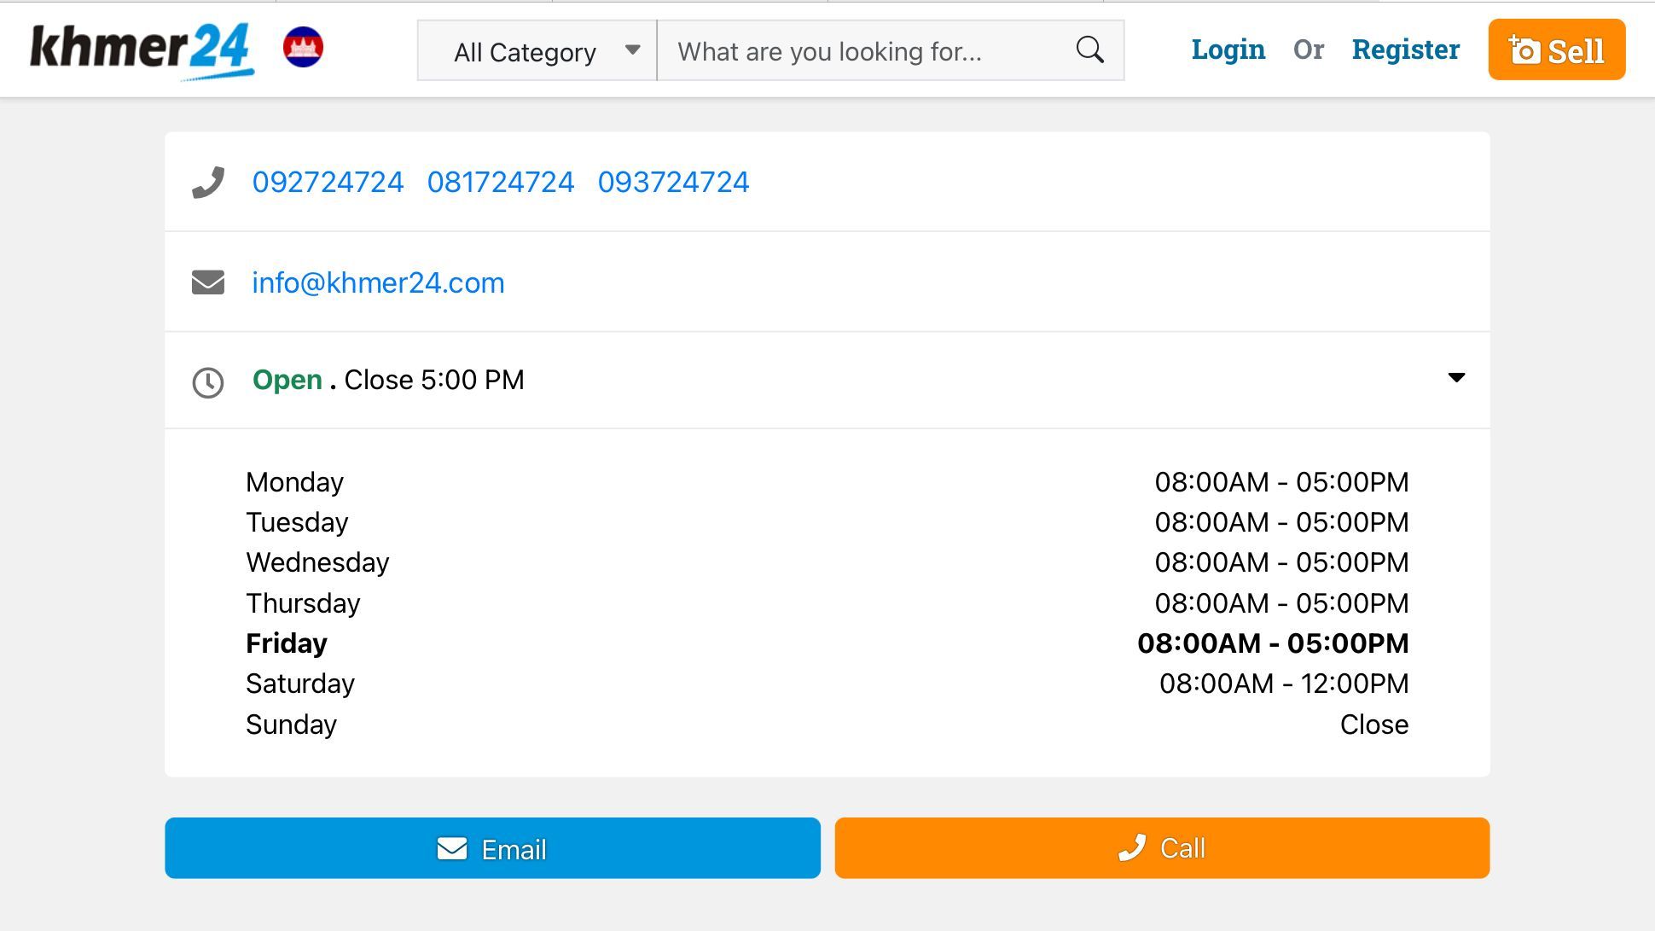
Task: Toggle the Open . Close 5:00 PM row
Action: (827, 381)
